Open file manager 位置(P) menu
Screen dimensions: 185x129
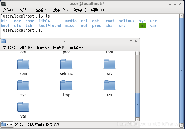(x=59, y=48)
